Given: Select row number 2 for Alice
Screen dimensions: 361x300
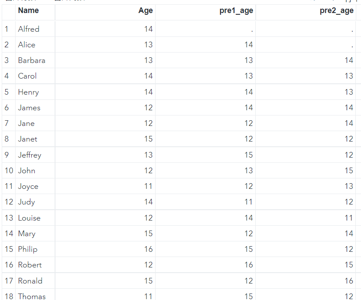Looking at the screenshot, I should click(x=9, y=45).
